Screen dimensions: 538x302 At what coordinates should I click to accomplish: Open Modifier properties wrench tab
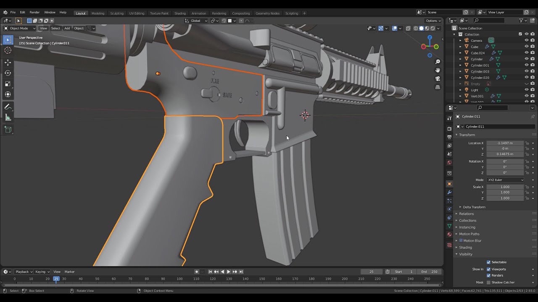coord(449,192)
